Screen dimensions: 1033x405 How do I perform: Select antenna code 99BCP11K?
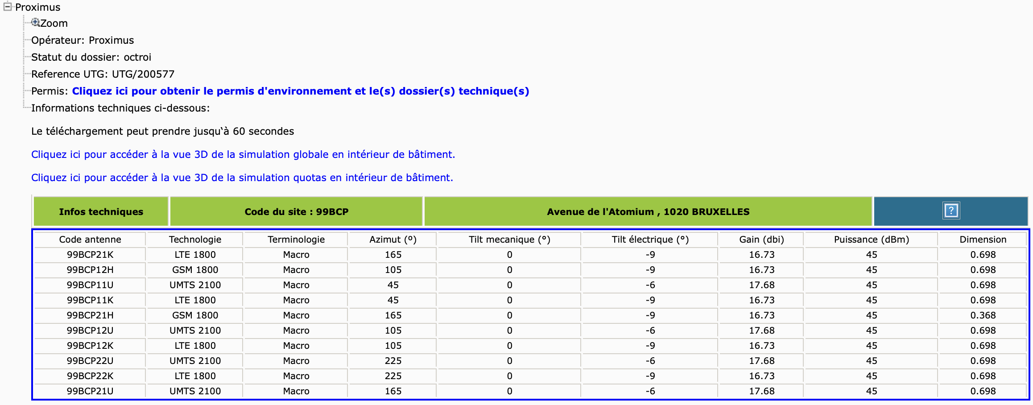click(90, 300)
